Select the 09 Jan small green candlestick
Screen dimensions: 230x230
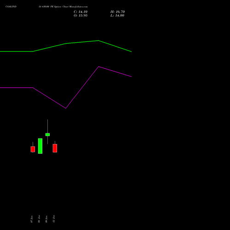coord(47,135)
